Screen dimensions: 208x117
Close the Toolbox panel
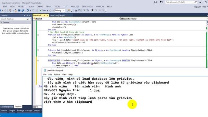tap(30, 16)
